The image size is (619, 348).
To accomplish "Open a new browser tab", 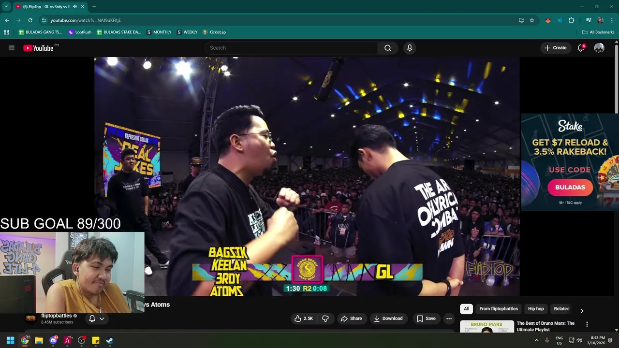I will pyautogui.click(x=94, y=7).
